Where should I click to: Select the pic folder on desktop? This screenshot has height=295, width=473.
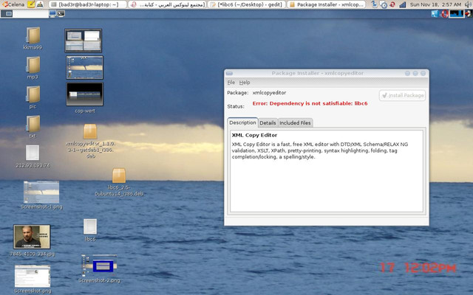point(33,97)
